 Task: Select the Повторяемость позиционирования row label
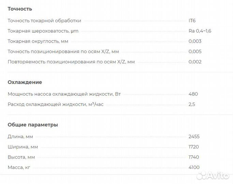click(x=71, y=62)
